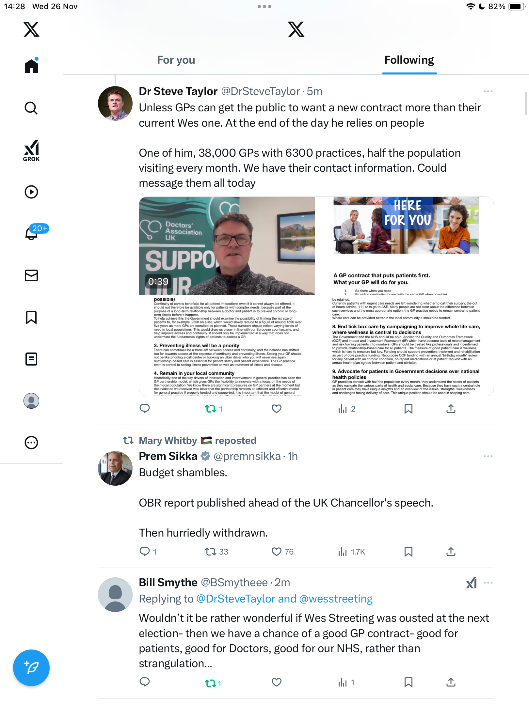Screen dimensions: 529x705
Task: Switch to the For you tab
Action: pos(176,60)
